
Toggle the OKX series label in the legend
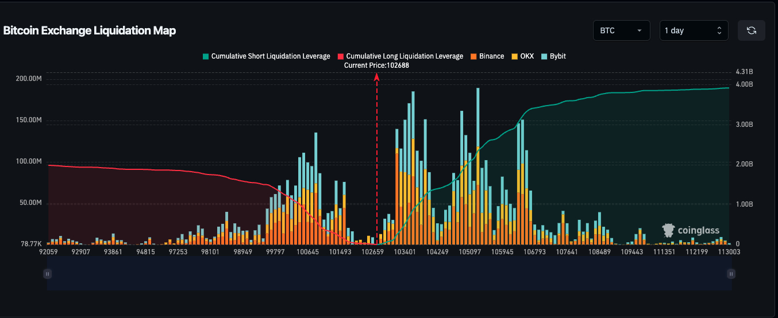coord(527,56)
